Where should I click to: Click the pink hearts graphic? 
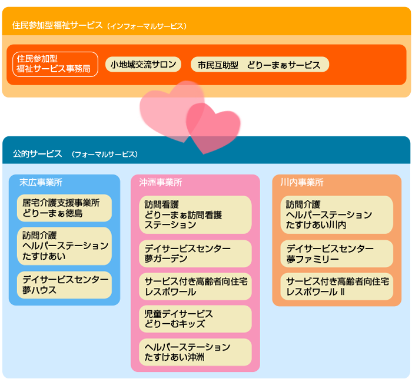(x=190, y=118)
